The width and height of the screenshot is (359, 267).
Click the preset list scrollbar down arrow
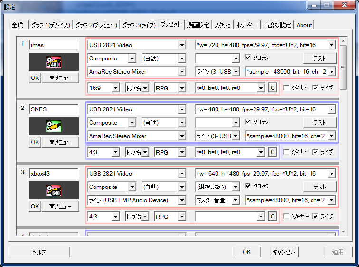pos(343,232)
